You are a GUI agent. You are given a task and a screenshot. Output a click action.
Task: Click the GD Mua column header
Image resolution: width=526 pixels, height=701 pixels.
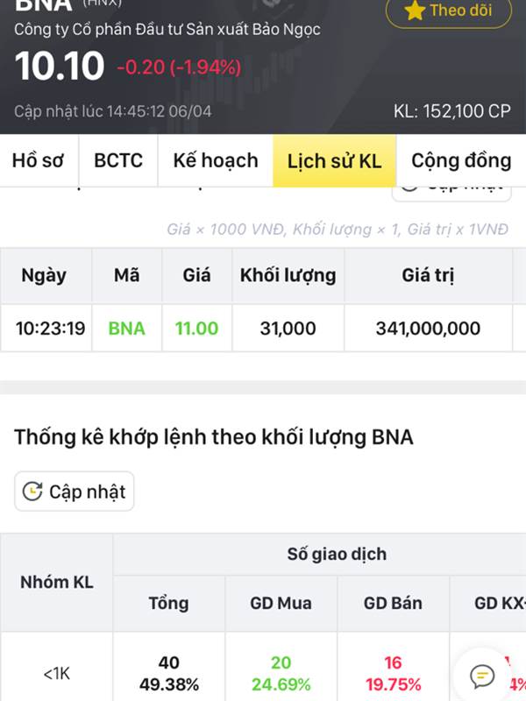[281, 603]
